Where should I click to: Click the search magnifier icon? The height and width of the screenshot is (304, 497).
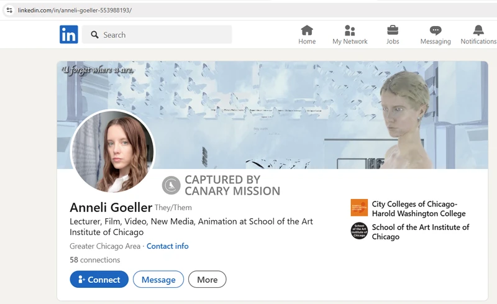[x=94, y=35]
